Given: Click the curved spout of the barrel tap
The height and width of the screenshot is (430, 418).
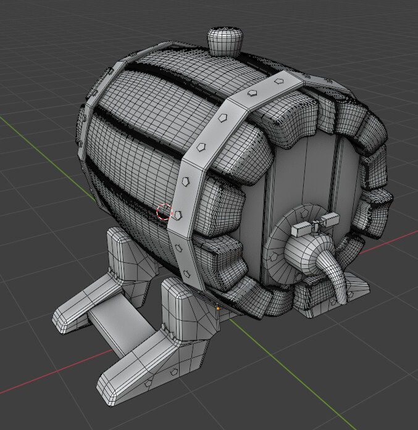Looking at the screenshot, I should pos(332,276).
